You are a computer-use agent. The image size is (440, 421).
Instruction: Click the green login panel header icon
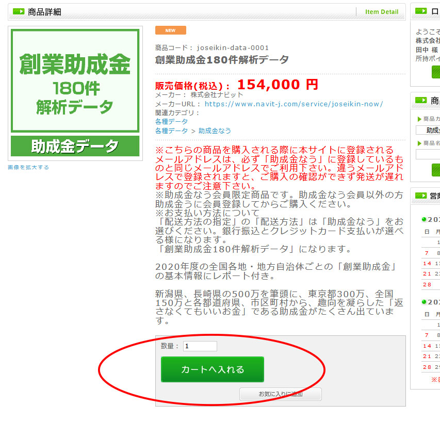click(421, 12)
